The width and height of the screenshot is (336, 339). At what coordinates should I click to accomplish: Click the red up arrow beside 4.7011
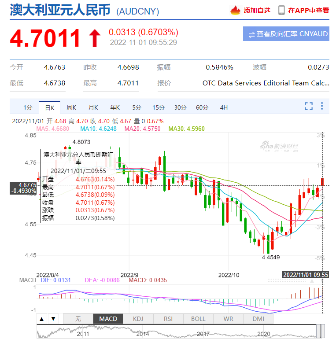pos(95,38)
